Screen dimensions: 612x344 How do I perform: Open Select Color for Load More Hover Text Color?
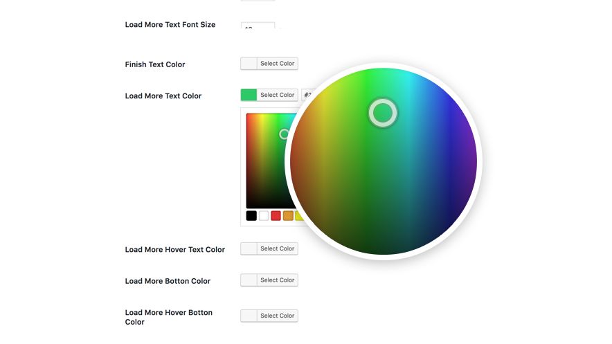pyautogui.click(x=278, y=248)
